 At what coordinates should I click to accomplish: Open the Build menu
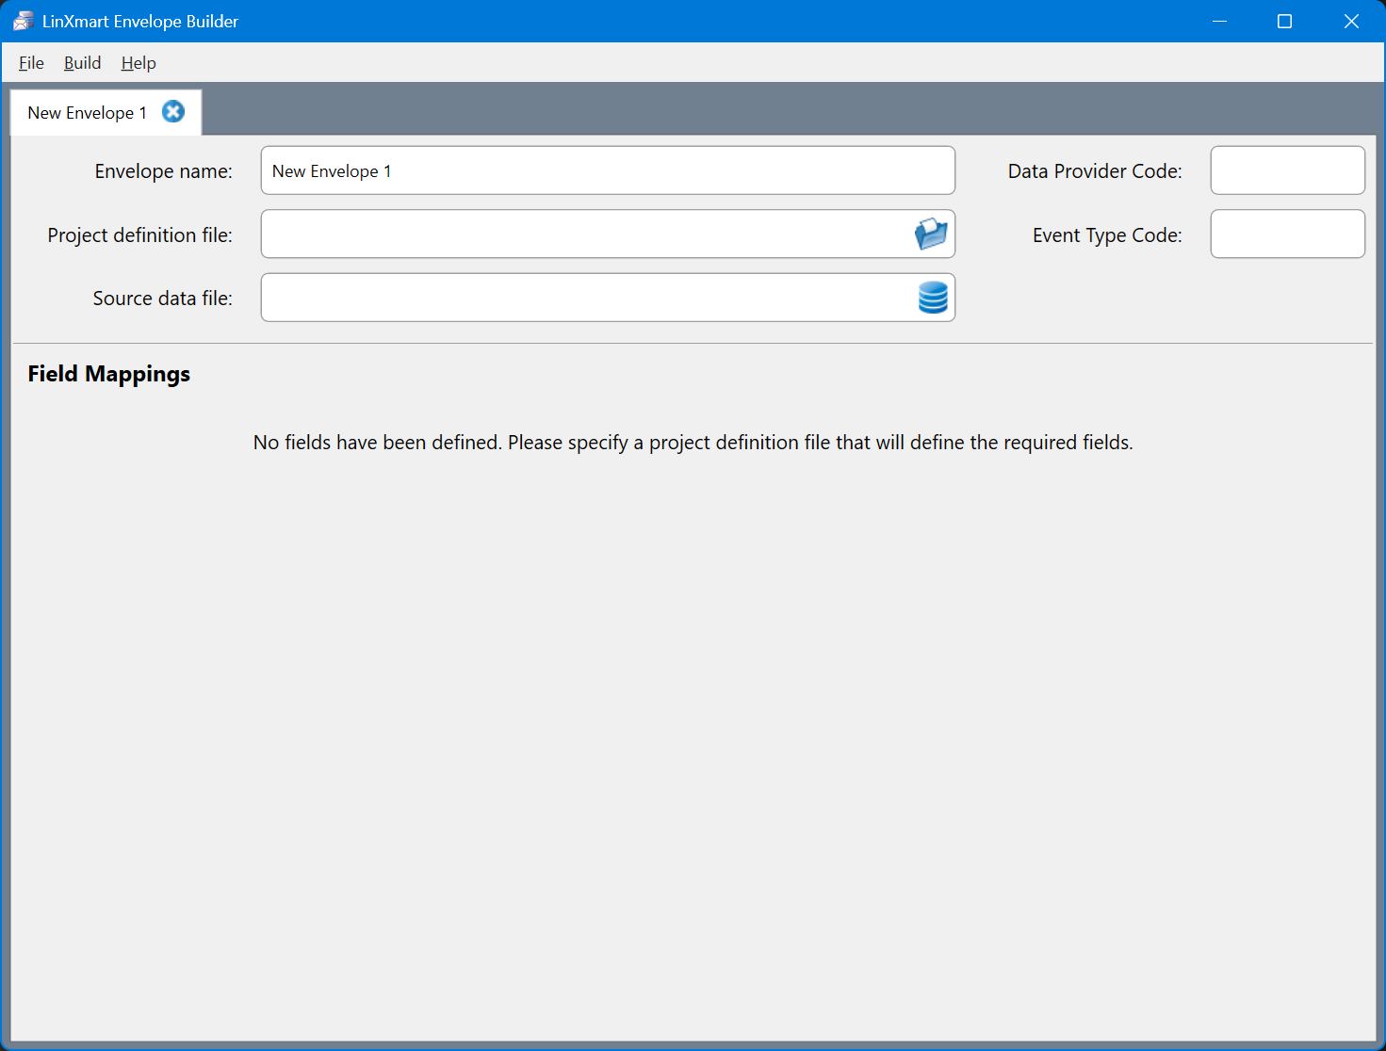coord(82,63)
